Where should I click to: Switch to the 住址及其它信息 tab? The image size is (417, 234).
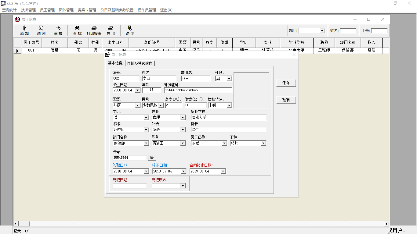[140, 63]
